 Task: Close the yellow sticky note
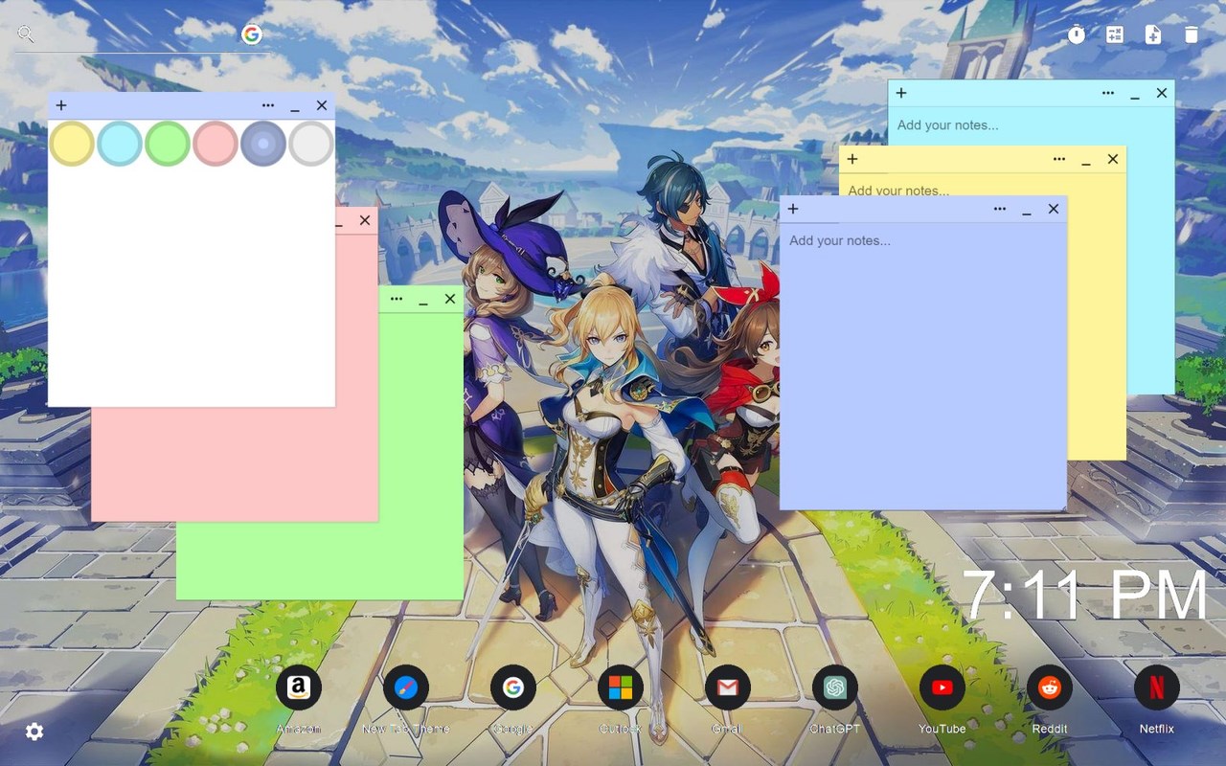click(x=1113, y=159)
